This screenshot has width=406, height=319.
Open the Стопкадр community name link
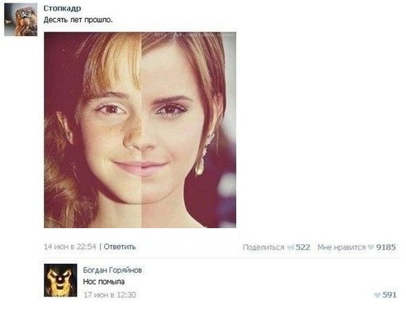point(62,8)
